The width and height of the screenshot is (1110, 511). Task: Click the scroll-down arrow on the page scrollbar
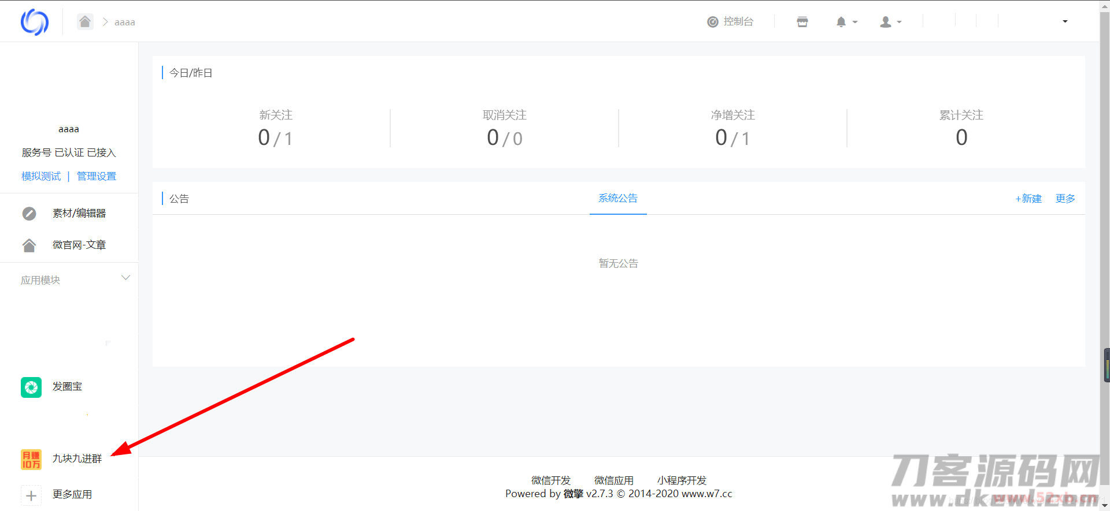click(1105, 505)
